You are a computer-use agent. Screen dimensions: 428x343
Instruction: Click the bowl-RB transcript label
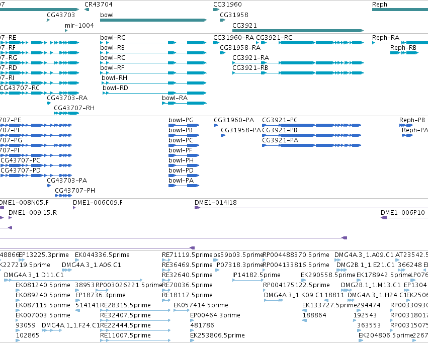112,48
